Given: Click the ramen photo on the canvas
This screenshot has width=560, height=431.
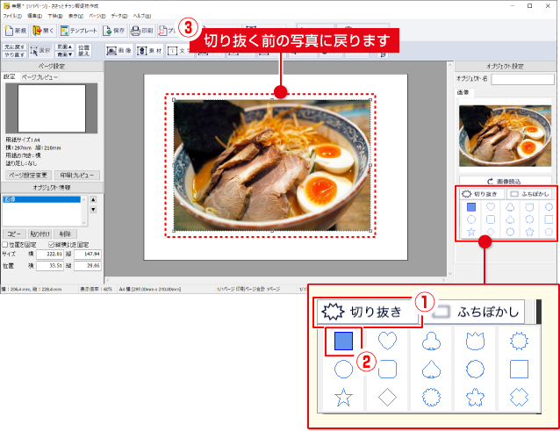Looking at the screenshot, I should click(x=272, y=165).
